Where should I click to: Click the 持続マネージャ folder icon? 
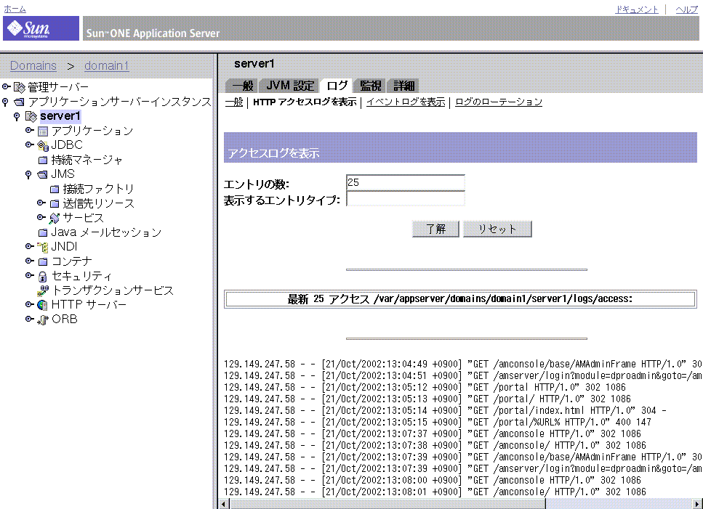(43, 160)
